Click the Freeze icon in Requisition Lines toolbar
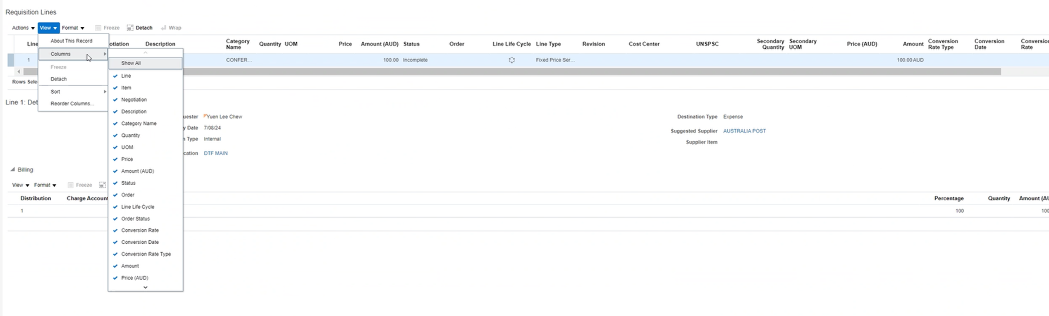 [x=98, y=28]
